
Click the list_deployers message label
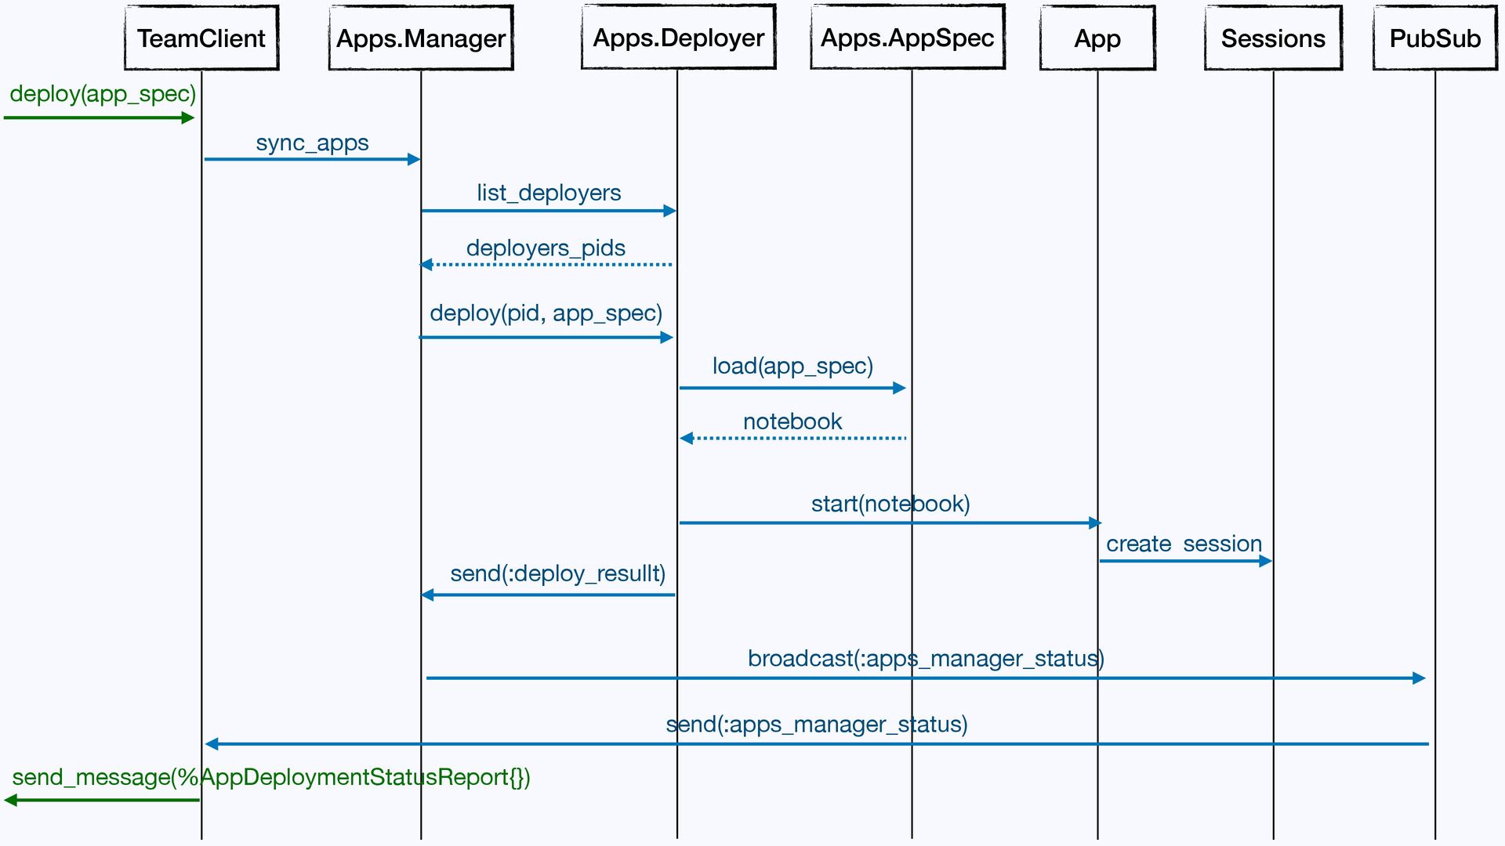pos(549,193)
